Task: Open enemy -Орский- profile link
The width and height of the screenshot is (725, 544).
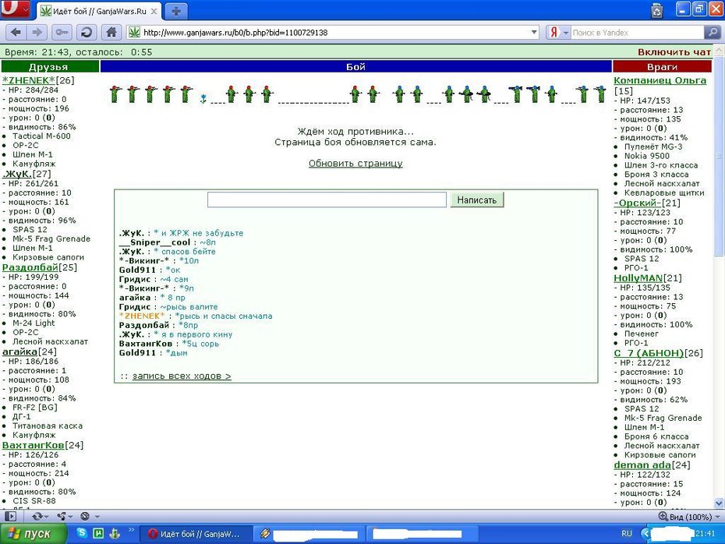Action: tap(638, 203)
